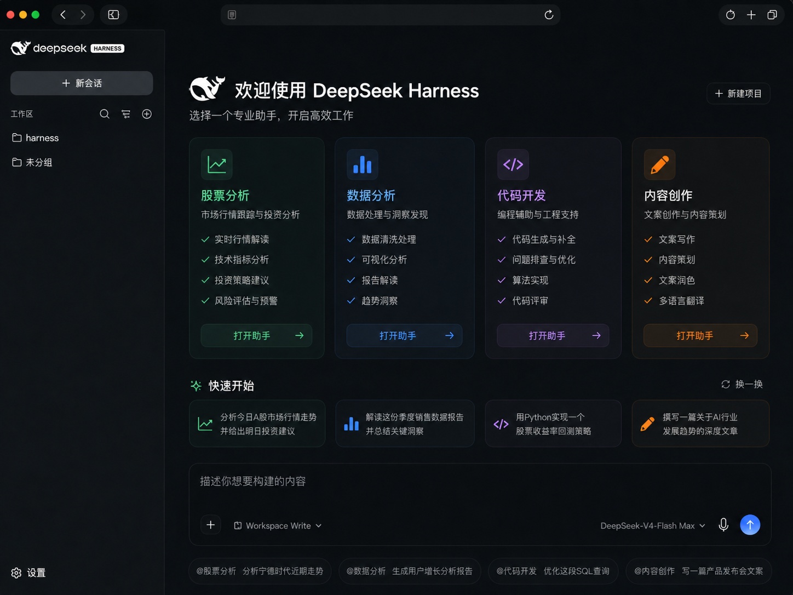The width and height of the screenshot is (793, 595).
Task: Click the 问题排查与优化 feature text
Action: 544,260
